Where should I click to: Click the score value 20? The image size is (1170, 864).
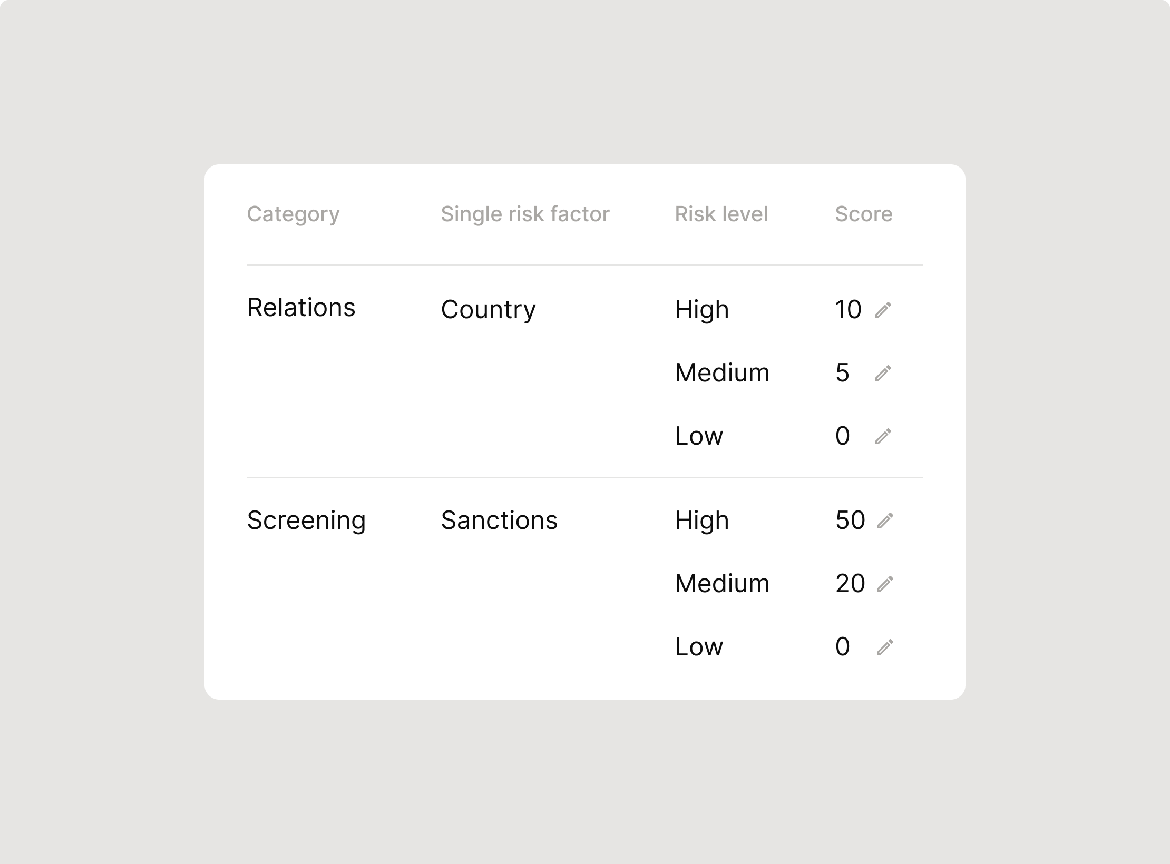pyautogui.click(x=850, y=584)
